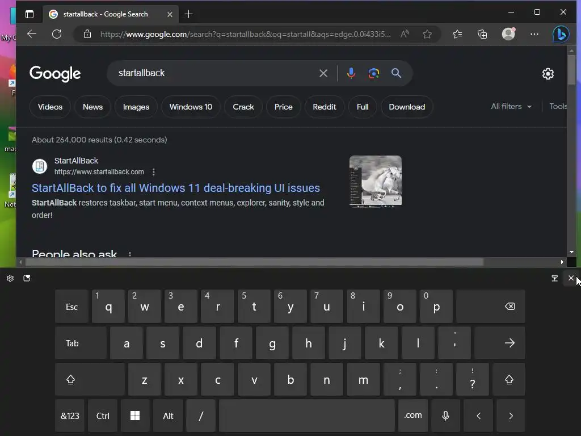Viewport: 581px width, 436px height.
Task: Tap the right arrow cursor key
Action: (511, 416)
